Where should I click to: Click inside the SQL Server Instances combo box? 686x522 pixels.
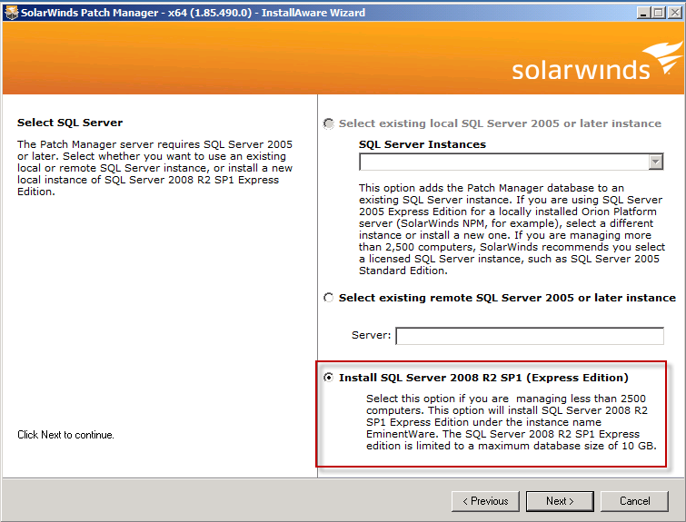coord(511,163)
